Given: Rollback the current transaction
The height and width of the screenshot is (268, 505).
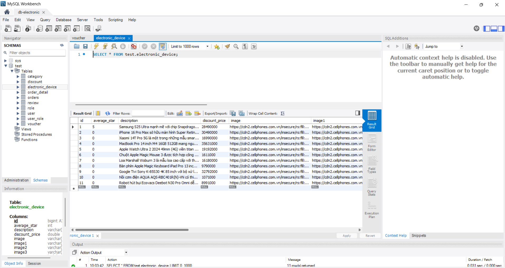Looking at the screenshot, I should pos(153,46).
